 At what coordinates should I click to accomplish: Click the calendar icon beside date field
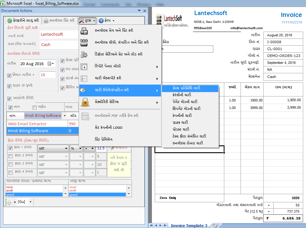click(49, 64)
